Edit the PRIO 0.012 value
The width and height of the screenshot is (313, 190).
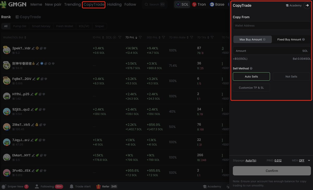pyautogui.click(x=278, y=160)
